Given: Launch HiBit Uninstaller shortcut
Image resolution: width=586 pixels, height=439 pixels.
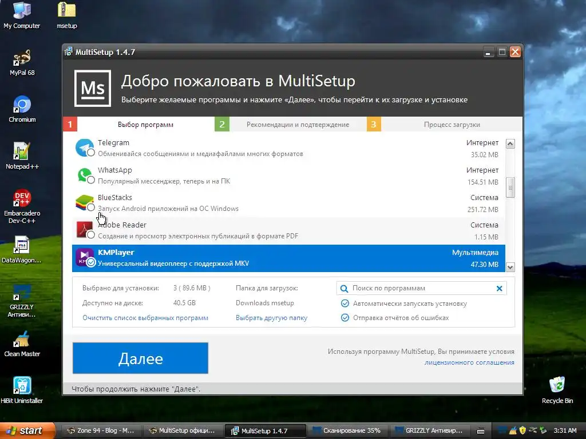Looking at the screenshot, I should click(x=22, y=390).
